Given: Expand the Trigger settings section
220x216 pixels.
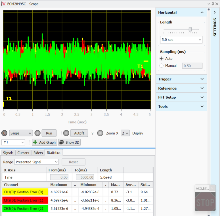Looking at the screenshot, I should [x=181, y=79].
